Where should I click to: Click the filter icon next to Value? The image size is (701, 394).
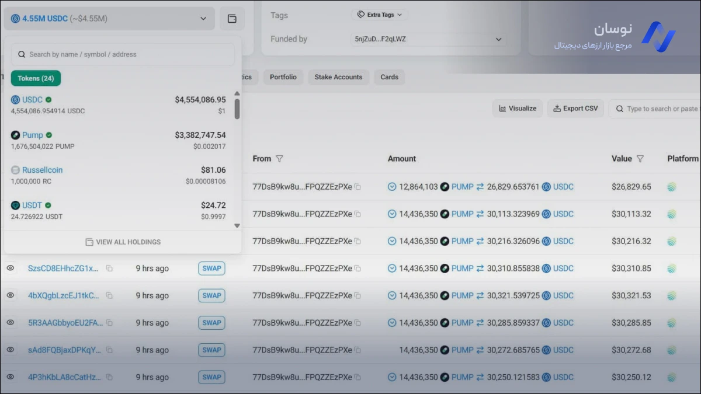tap(640, 159)
